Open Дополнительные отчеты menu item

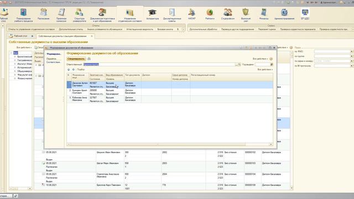tap(71, 29)
